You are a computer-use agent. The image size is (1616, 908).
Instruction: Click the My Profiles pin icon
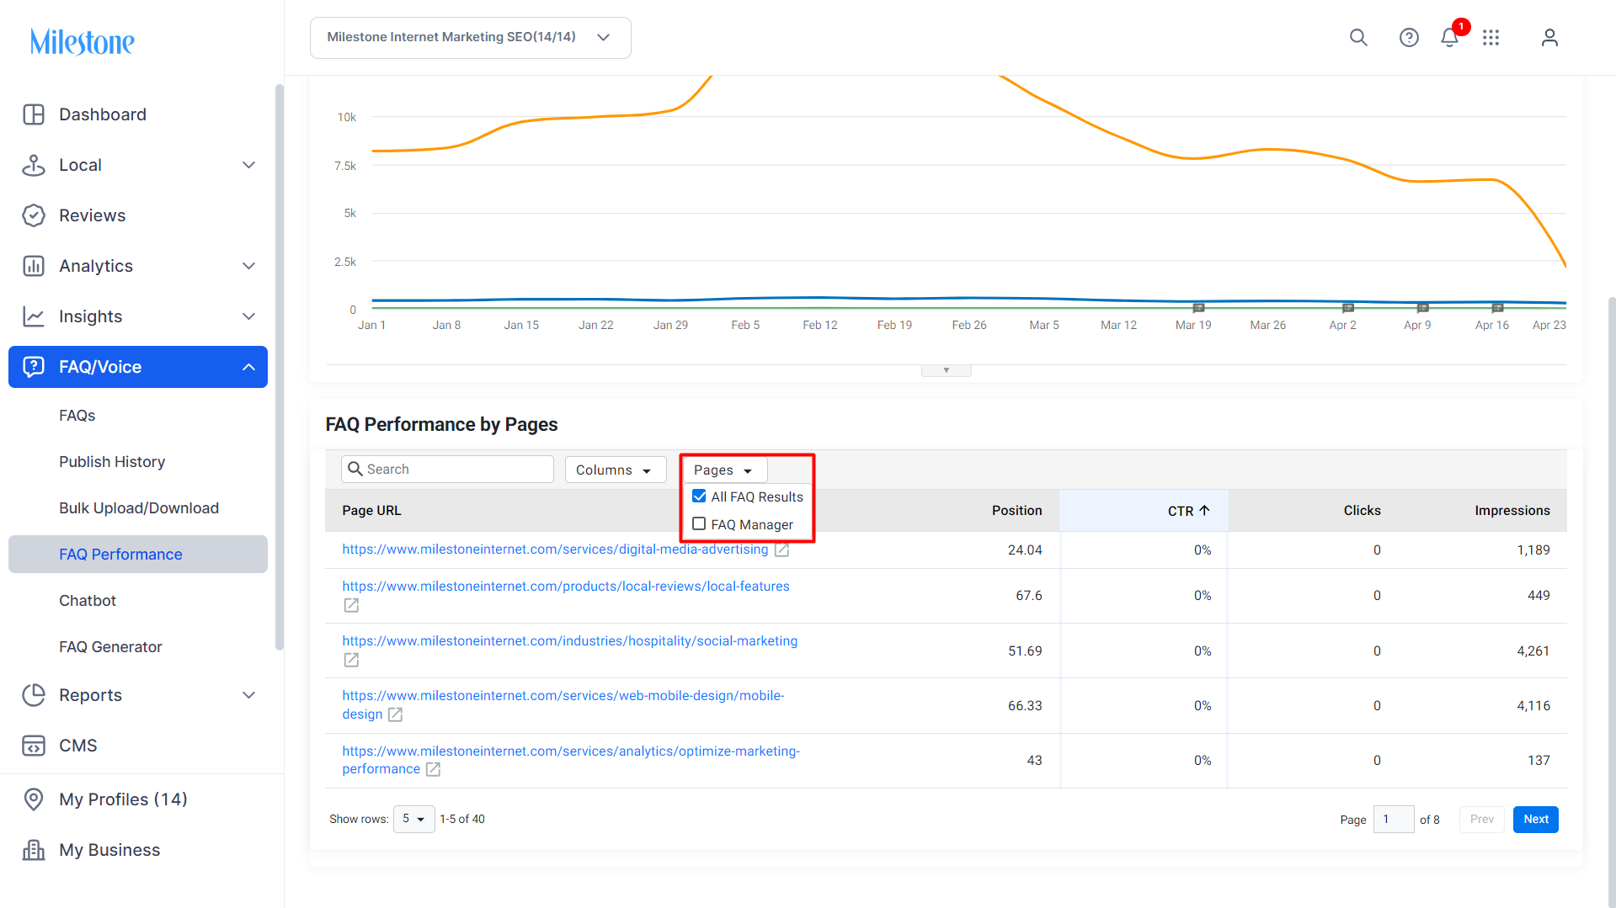(x=34, y=799)
